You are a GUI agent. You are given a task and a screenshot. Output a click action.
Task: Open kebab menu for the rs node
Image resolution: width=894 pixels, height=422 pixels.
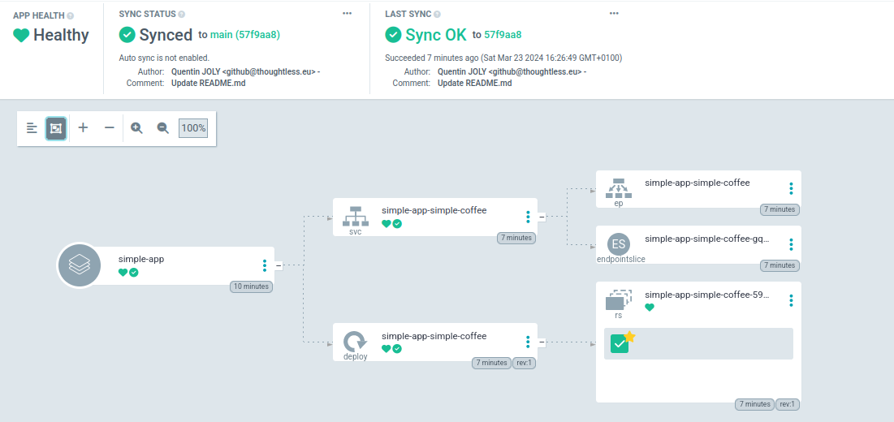[x=791, y=300]
